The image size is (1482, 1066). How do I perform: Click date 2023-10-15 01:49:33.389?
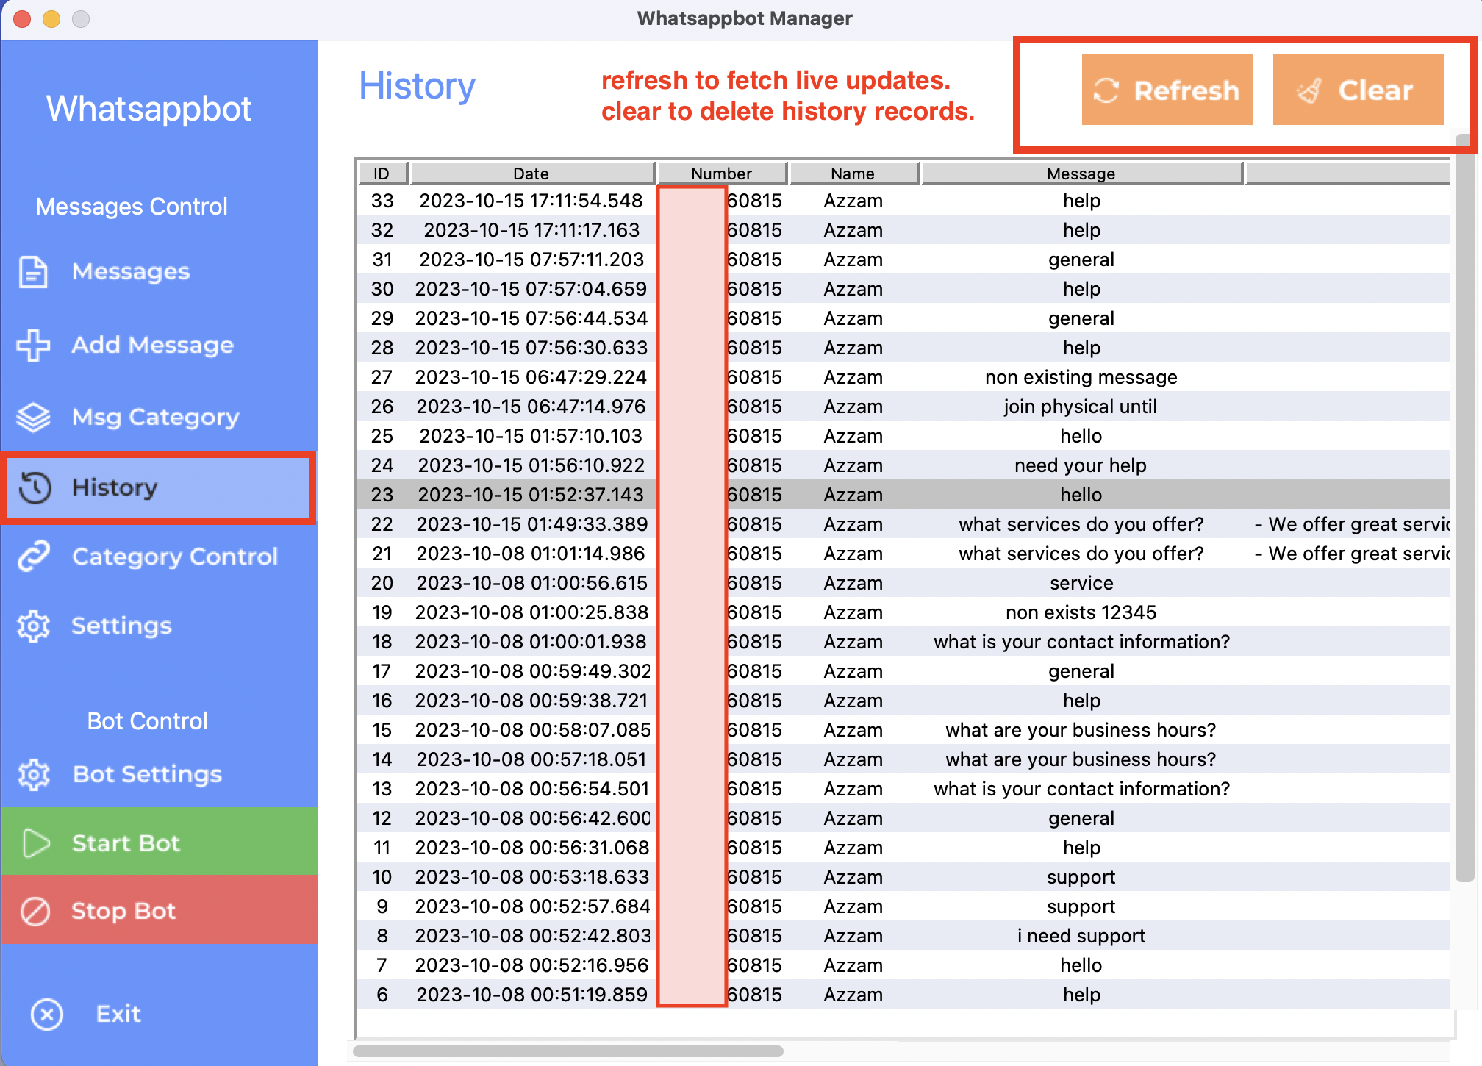pos(532,524)
